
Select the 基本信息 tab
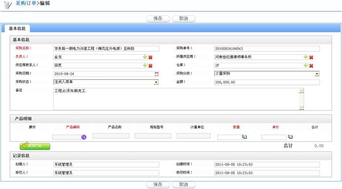(17, 29)
